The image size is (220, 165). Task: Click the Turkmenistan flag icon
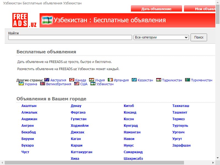pos(188,80)
